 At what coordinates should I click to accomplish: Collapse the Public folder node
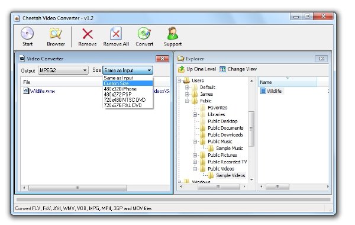(187, 101)
